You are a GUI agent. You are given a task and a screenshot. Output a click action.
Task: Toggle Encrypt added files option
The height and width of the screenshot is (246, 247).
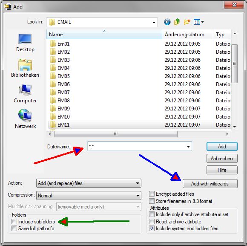point(152,194)
